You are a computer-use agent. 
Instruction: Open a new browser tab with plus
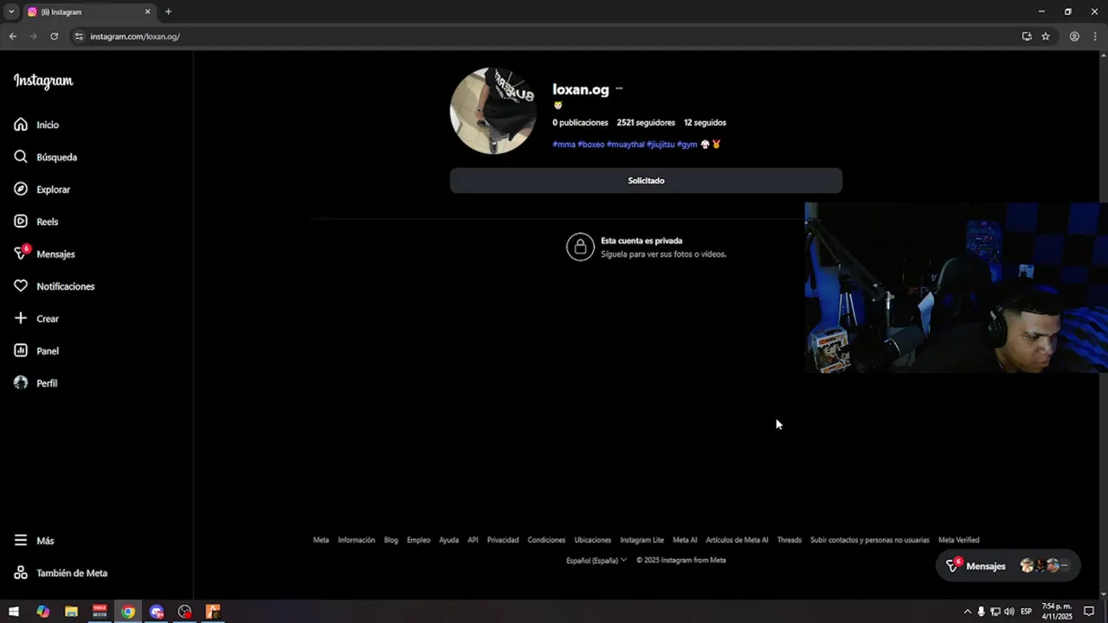point(168,12)
